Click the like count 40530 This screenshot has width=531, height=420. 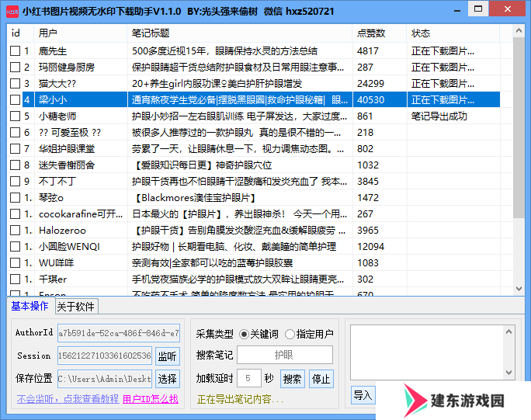[x=370, y=100]
